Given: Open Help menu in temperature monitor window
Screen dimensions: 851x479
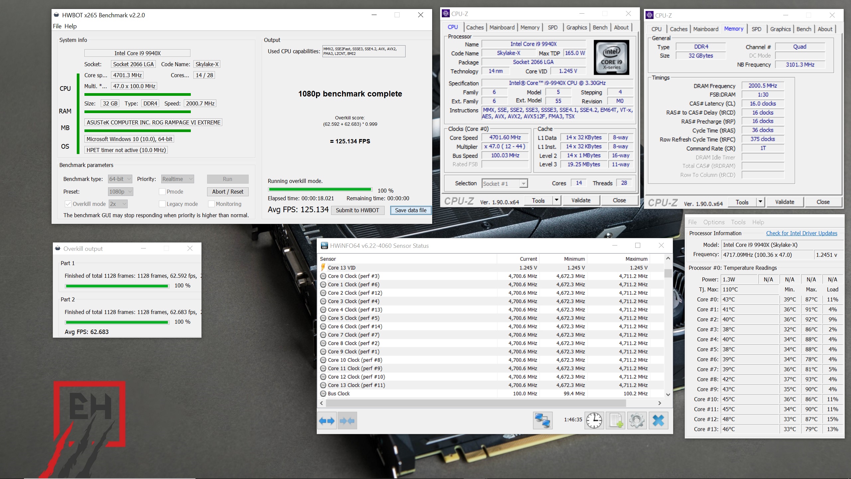Looking at the screenshot, I should (x=758, y=222).
